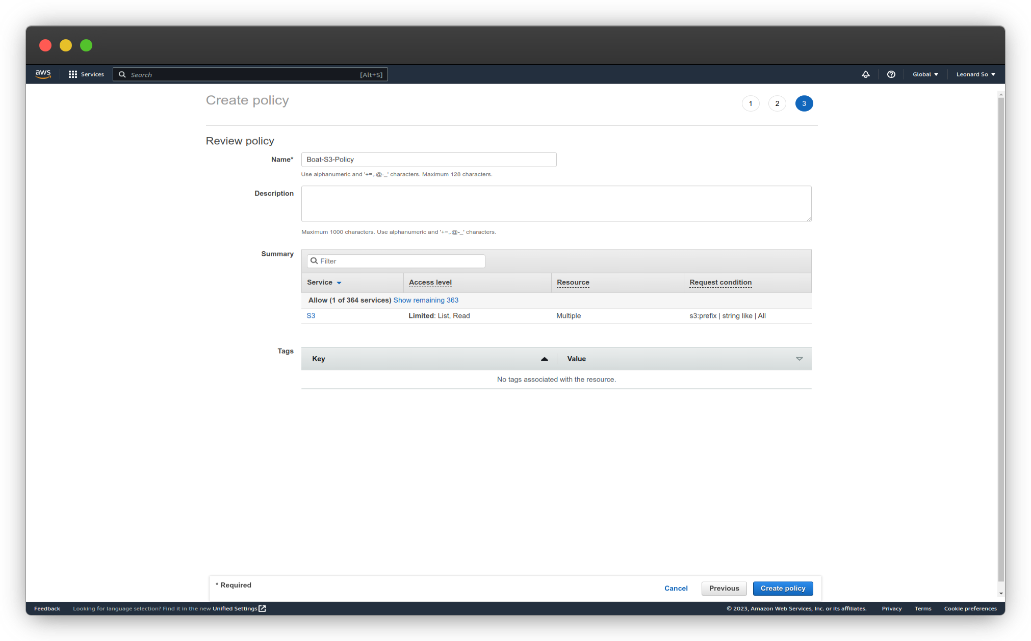This screenshot has height=641, width=1031.
Task: Click Show remaining 363 link
Action: (425, 300)
